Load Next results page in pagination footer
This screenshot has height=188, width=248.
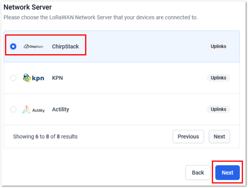click(219, 137)
